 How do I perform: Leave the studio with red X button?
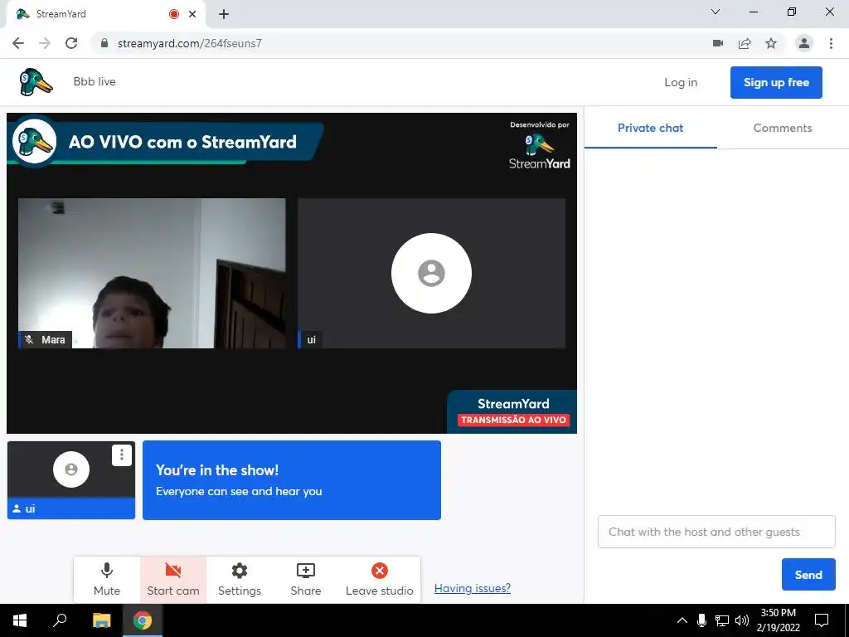pos(379,580)
